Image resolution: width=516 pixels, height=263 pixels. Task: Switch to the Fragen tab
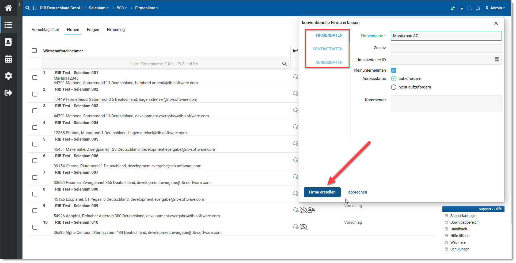pos(93,30)
